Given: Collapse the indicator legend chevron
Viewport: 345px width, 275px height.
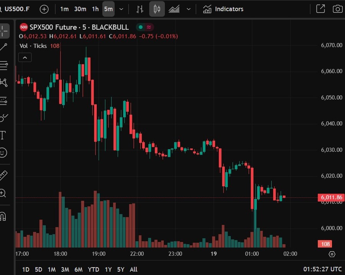Looking at the screenshot, I should pyautogui.click(x=25, y=58).
